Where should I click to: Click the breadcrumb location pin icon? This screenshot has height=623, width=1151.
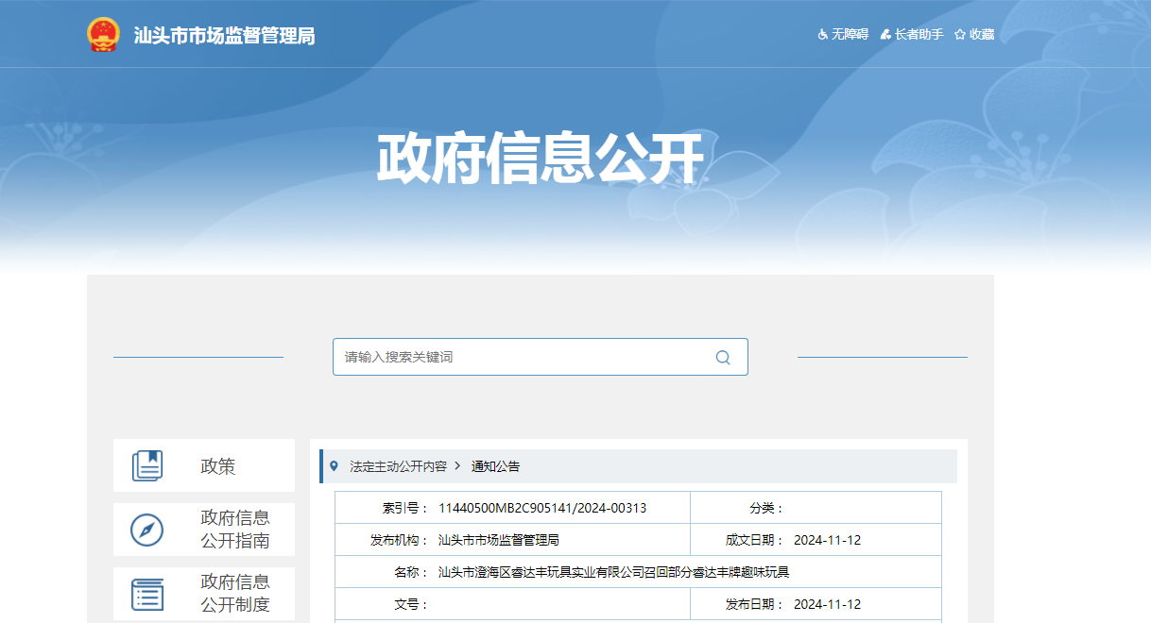tap(334, 465)
